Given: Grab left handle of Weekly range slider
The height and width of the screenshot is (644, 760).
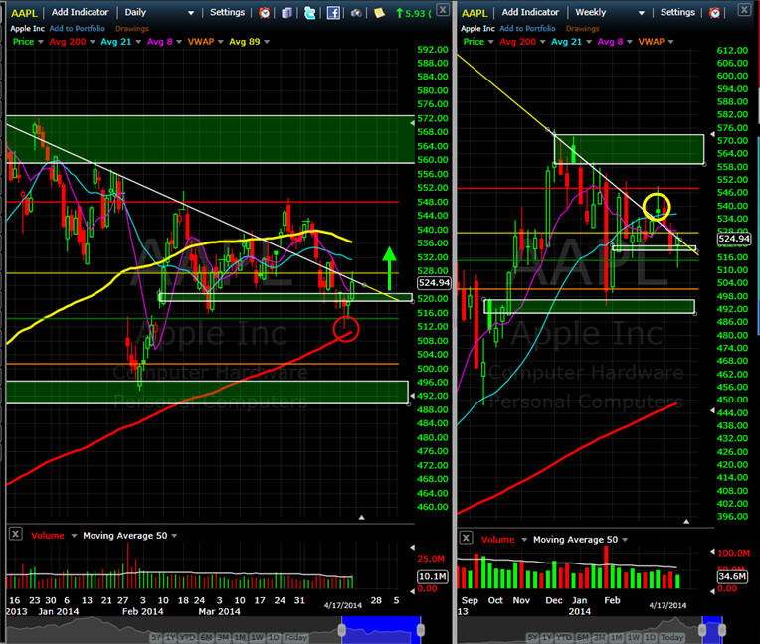Looking at the screenshot, I should pyautogui.click(x=702, y=630).
